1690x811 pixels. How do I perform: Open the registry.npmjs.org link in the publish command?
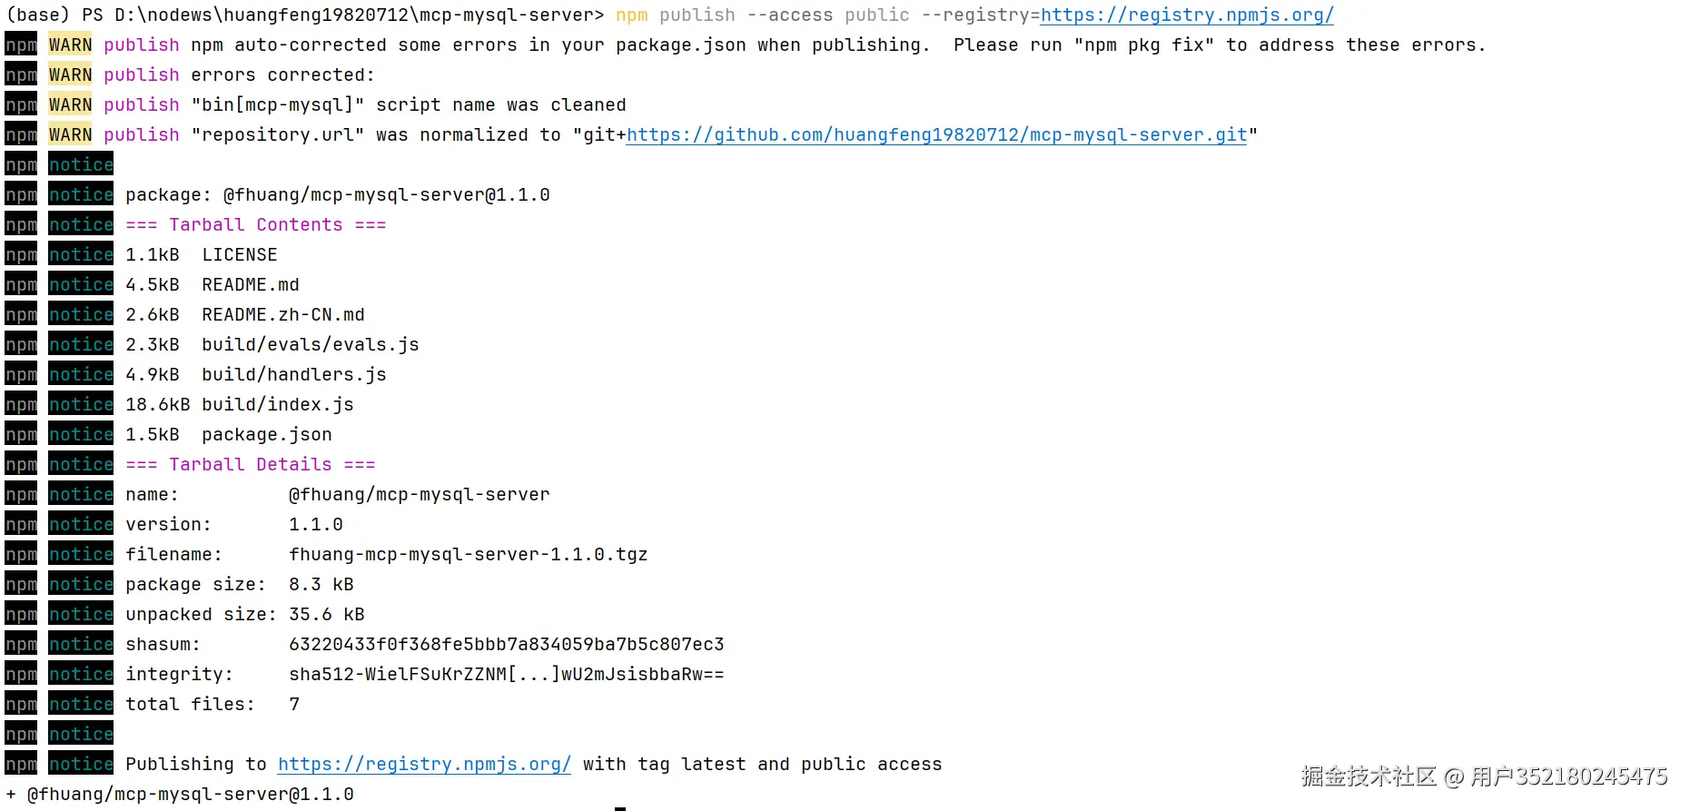tap(1186, 15)
